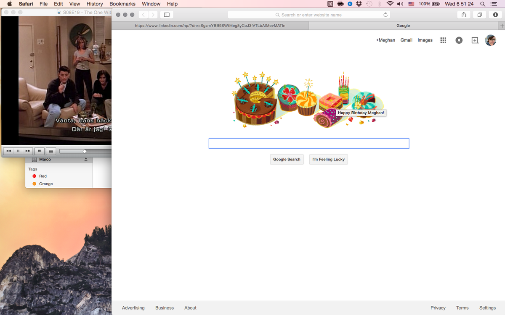The height and width of the screenshot is (315, 505).
Task: Open the Window menu
Action: click(x=151, y=4)
